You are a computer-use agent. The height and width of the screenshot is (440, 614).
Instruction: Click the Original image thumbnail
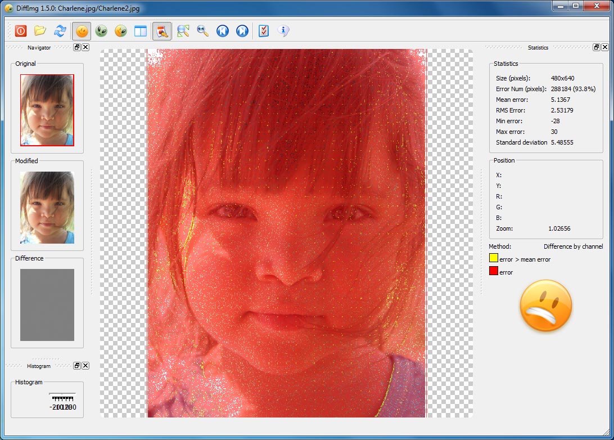pos(47,110)
